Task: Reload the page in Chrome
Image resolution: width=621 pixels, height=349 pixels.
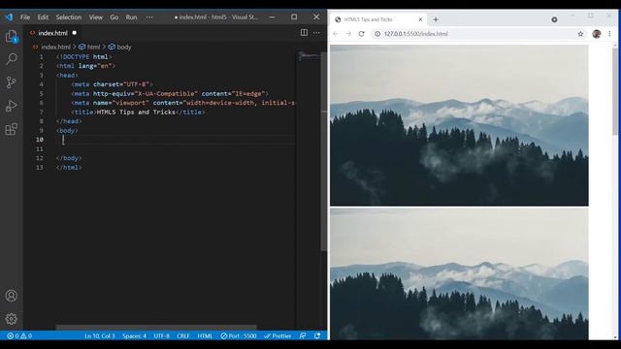Action: pyautogui.click(x=361, y=34)
